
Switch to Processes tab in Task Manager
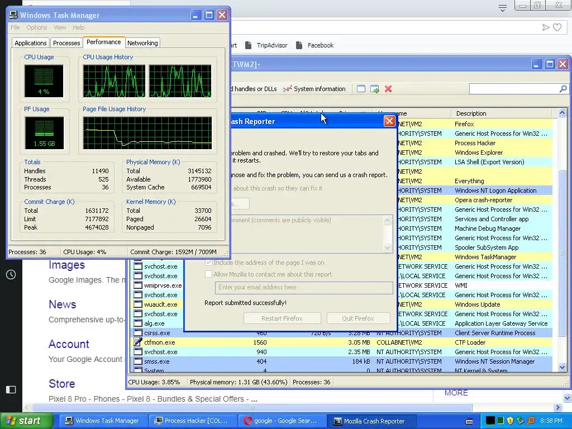[x=66, y=43]
